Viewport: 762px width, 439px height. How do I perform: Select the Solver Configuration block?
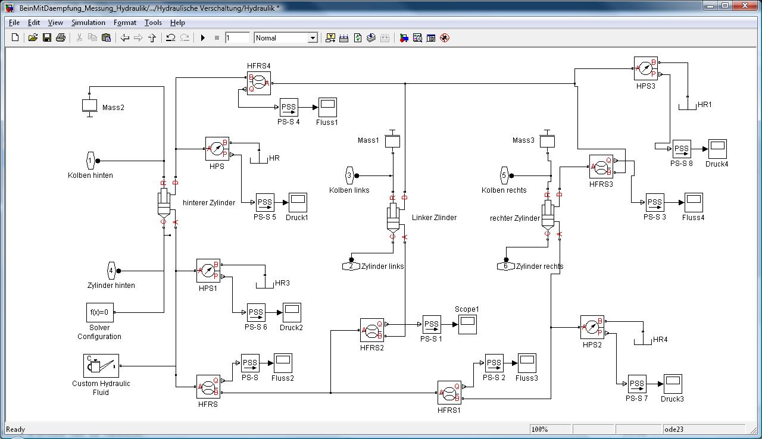coord(99,312)
